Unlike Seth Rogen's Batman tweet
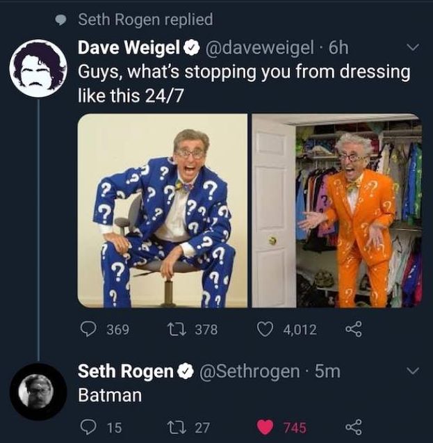Image resolution: width=433 pixels, height=443 pixels. pos(265,427)
